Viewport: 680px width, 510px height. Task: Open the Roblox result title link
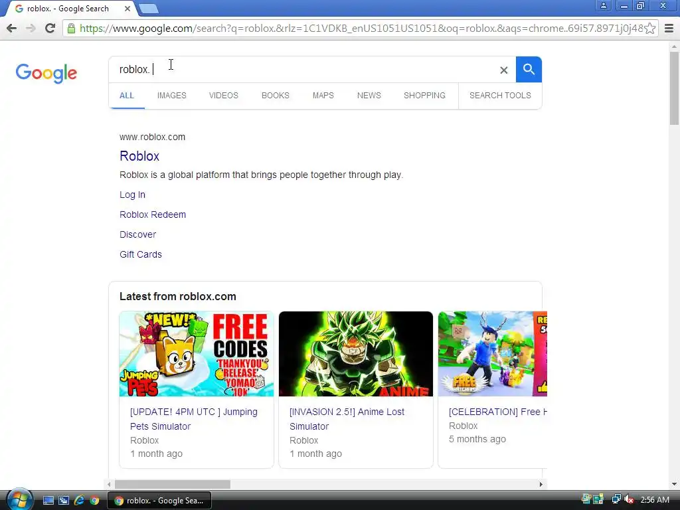(x=139, y=156)
